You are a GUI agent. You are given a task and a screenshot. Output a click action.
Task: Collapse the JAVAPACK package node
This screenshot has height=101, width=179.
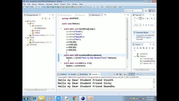30,26
